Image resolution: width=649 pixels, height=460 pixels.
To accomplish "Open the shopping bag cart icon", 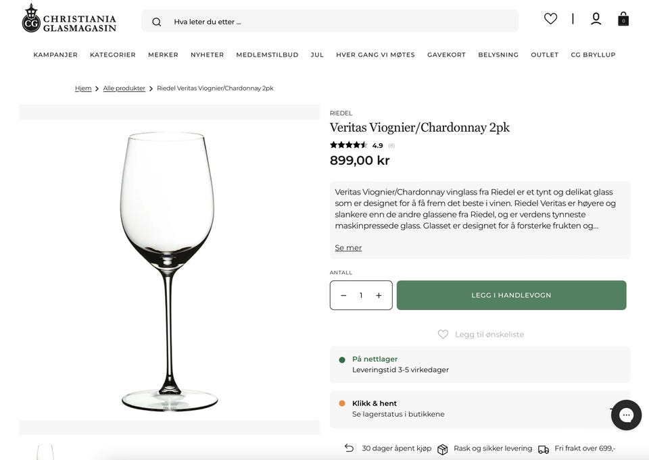I will pos(623,19).
